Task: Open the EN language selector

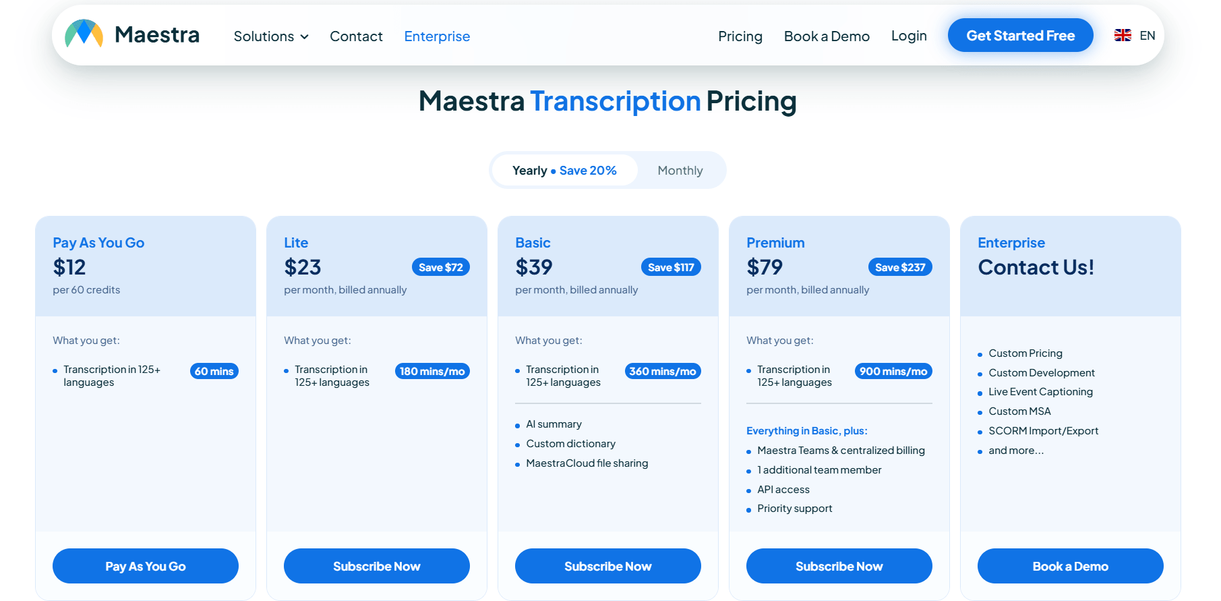Action: click(x=1147, y=36)
